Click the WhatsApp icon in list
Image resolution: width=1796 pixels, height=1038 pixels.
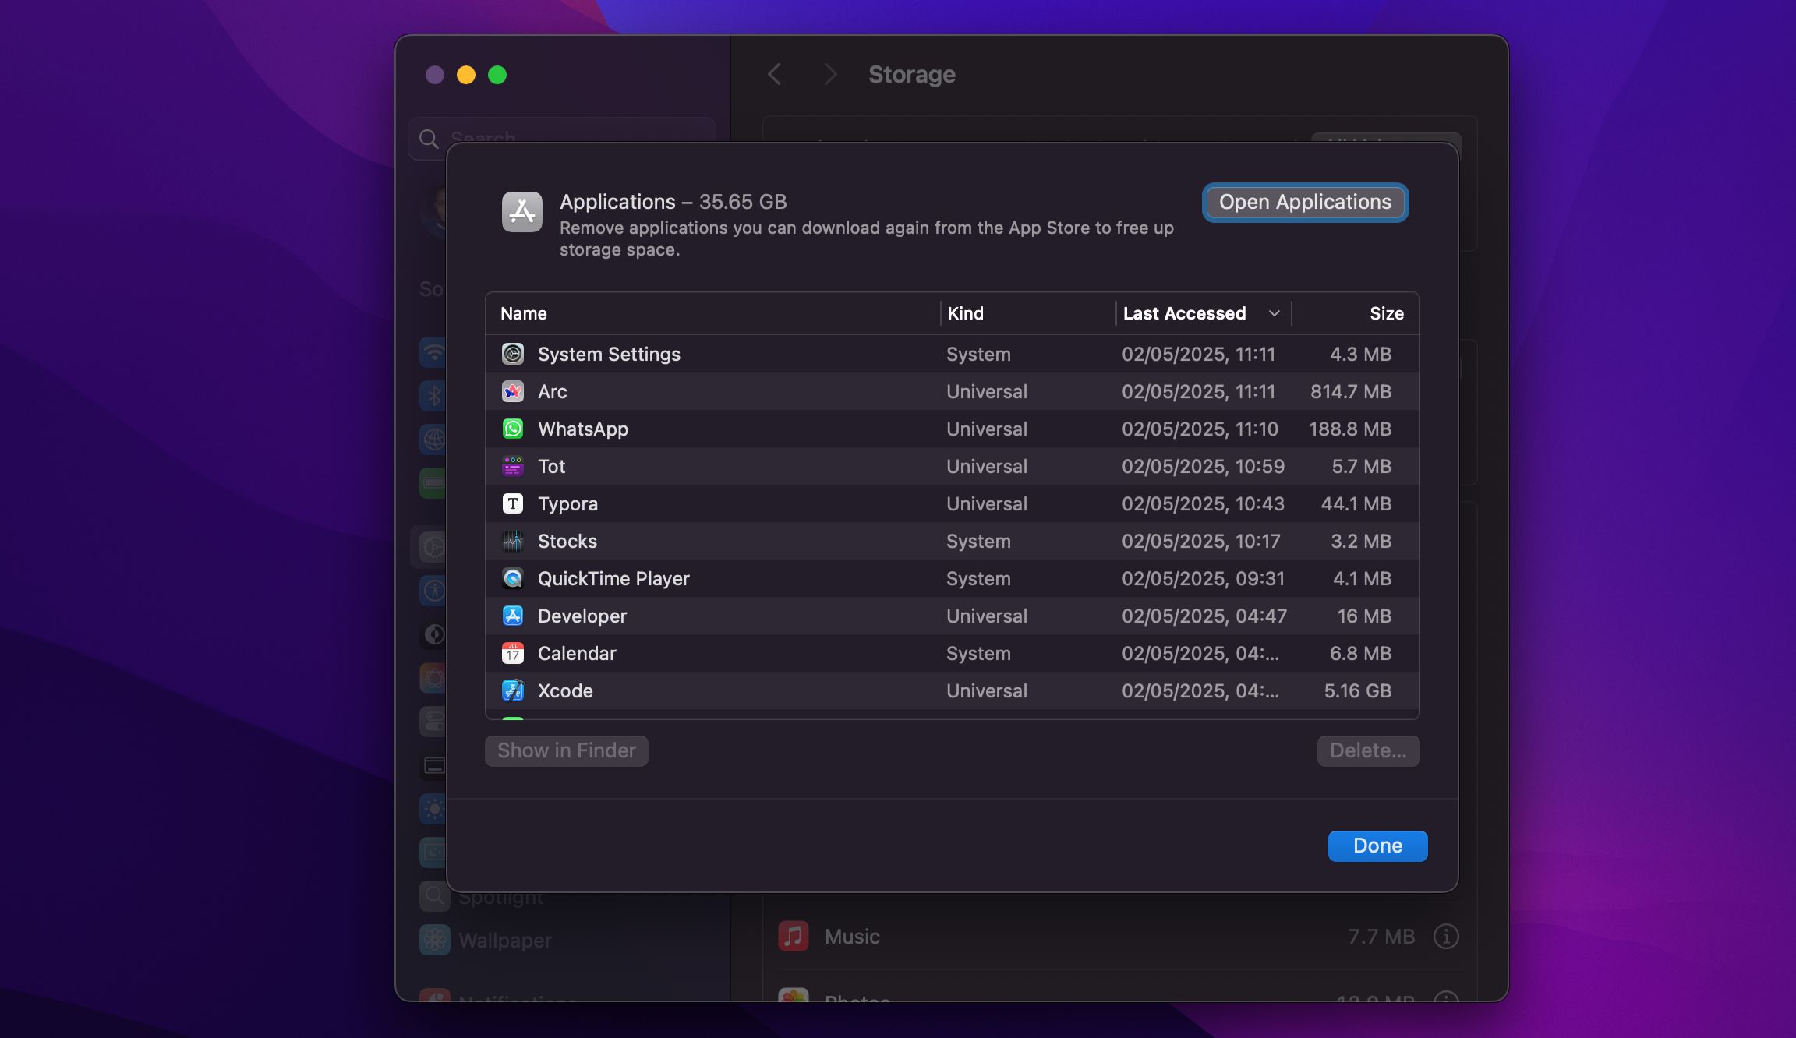[512, 429]
